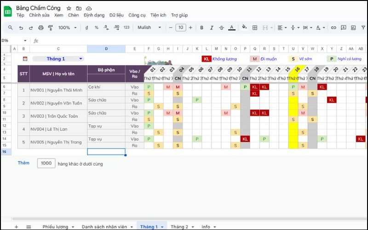Create a filter
Viewport: 368px width, 230px height.
coord(363,28)
